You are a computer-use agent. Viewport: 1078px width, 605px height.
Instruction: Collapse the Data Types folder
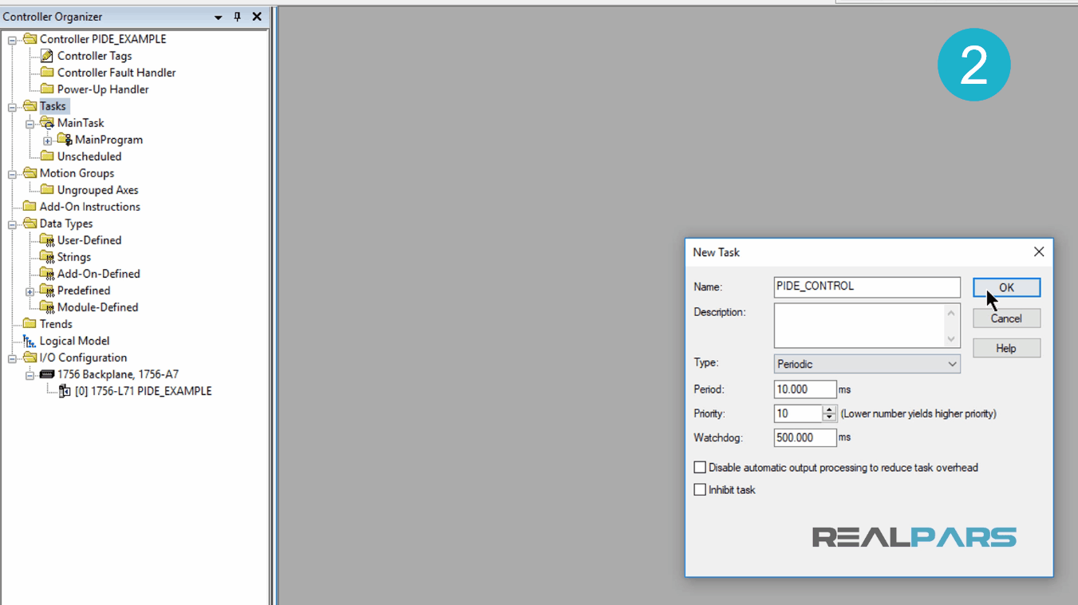coord(10,223)
